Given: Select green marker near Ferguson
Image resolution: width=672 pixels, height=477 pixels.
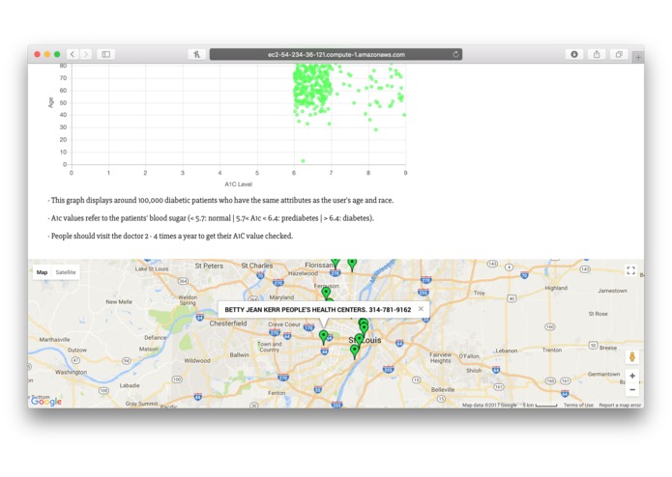Looking at the screenshot, I should [326, 293].
